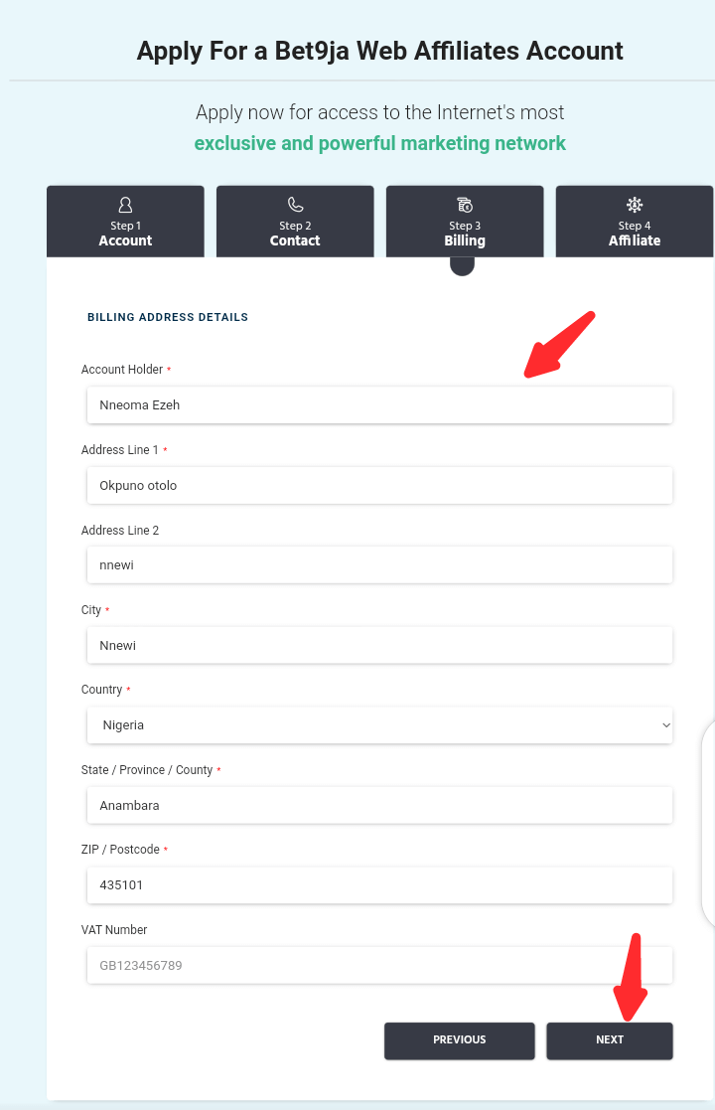Select the Step 3 Billing tab

coord(465,222)
